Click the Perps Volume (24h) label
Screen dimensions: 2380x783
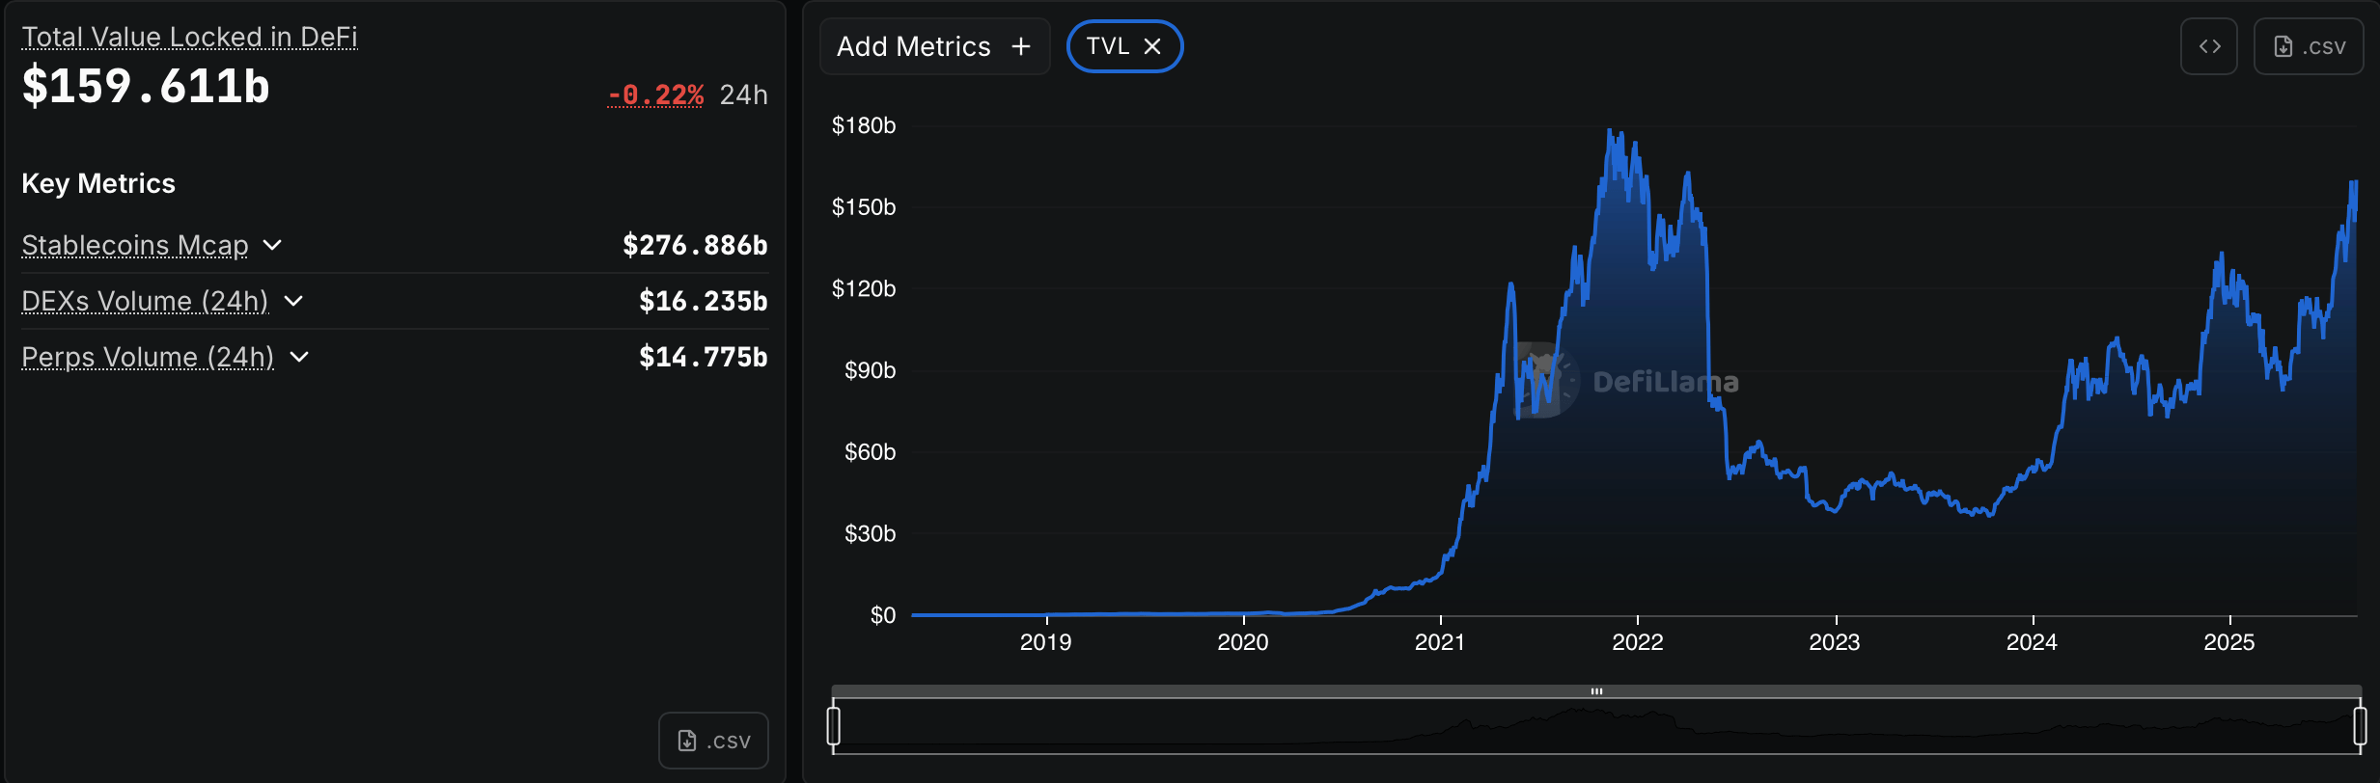point(148,357)
